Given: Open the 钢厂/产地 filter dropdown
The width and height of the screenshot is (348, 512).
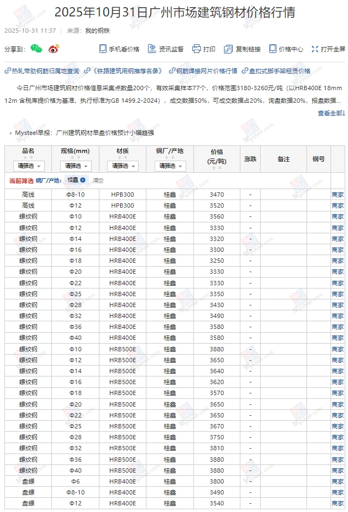Looking at the screenshot, I should tap(170, 166).
